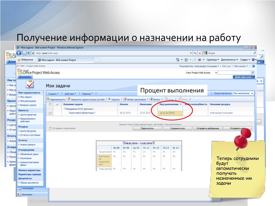275x206 pixels.
Task: Click the Google search box
Action: click(x=230, y=53)
